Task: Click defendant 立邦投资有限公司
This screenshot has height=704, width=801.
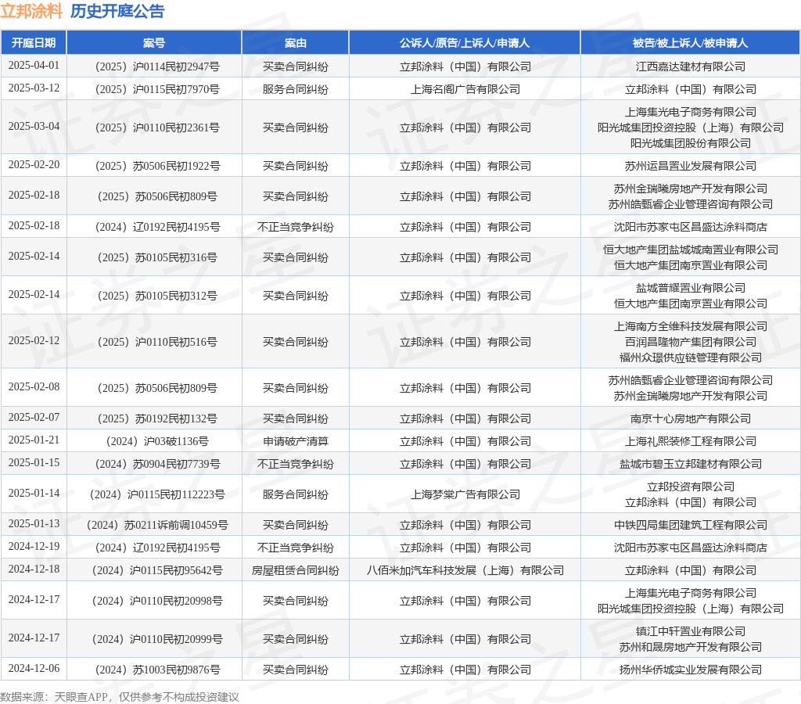Action: coord(690,487)
